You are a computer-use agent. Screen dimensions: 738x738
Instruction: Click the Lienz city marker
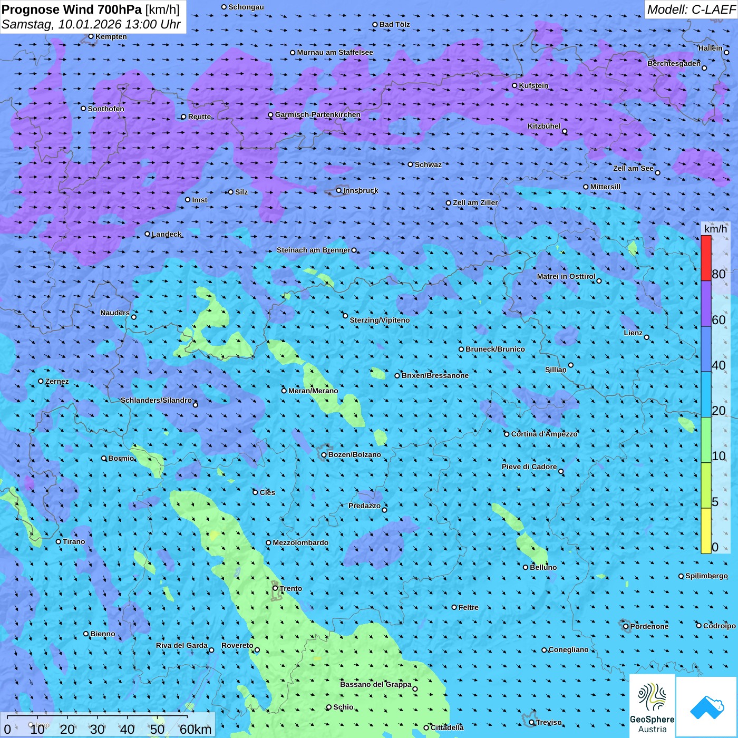click(x=647, y=337)
